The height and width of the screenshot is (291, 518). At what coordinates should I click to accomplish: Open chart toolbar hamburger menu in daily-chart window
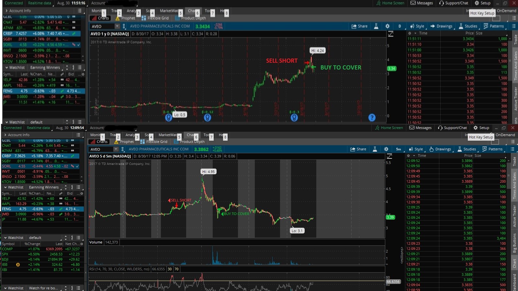point(514,26)
